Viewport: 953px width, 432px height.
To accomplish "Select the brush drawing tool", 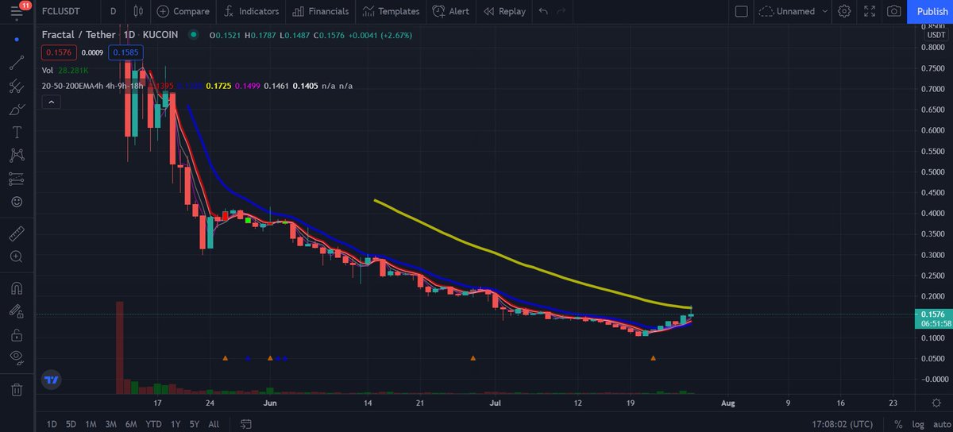I will (17, 109).
